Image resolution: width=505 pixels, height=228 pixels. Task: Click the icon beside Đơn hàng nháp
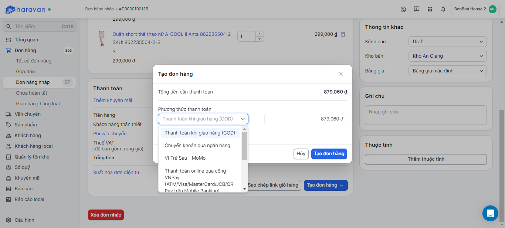67,82
